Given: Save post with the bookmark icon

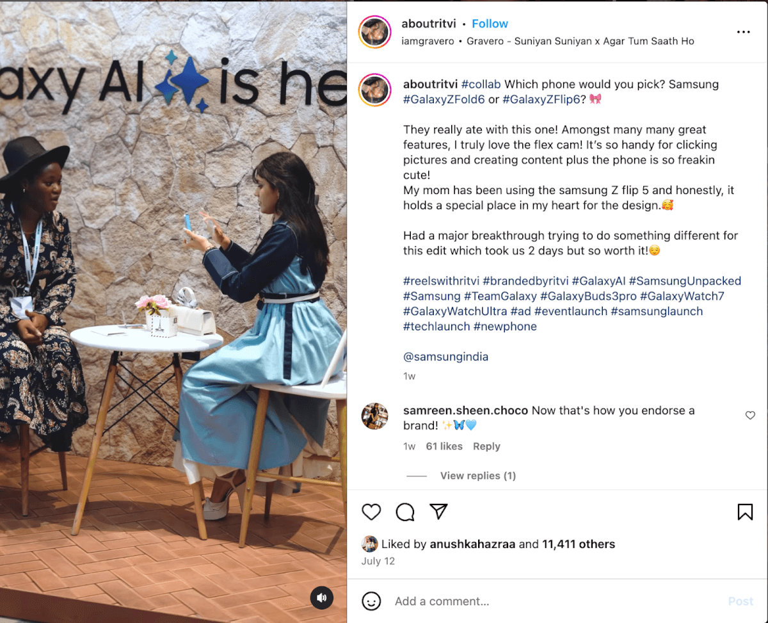Looking at the screenshot, I should (745, 512).
